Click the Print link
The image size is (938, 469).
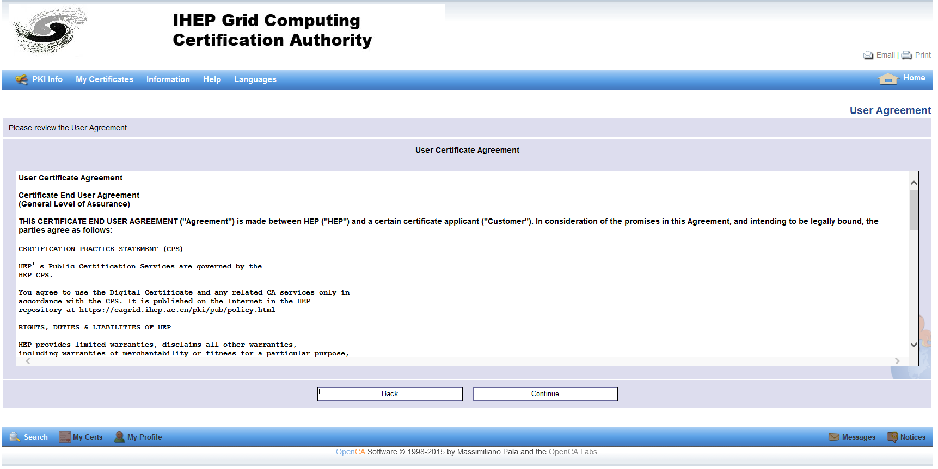923,55
